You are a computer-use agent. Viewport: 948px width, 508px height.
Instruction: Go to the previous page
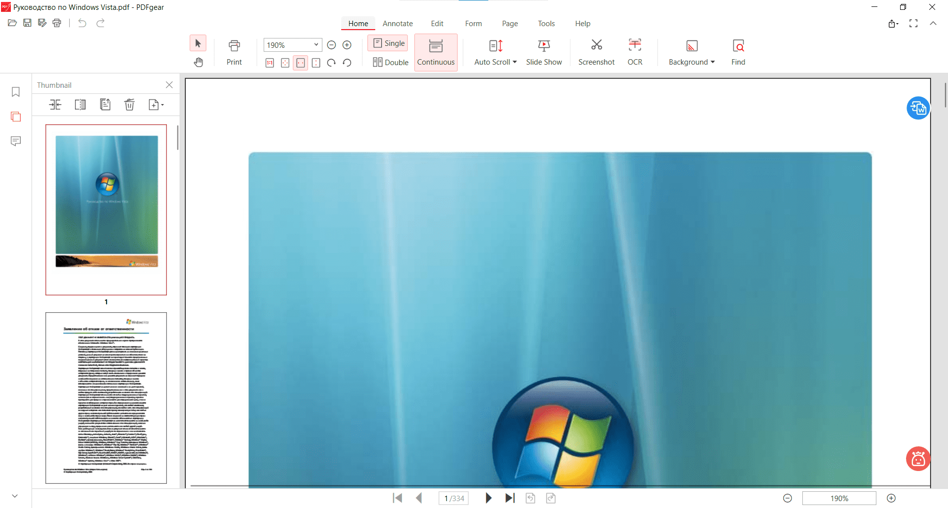tap(419, 498)
